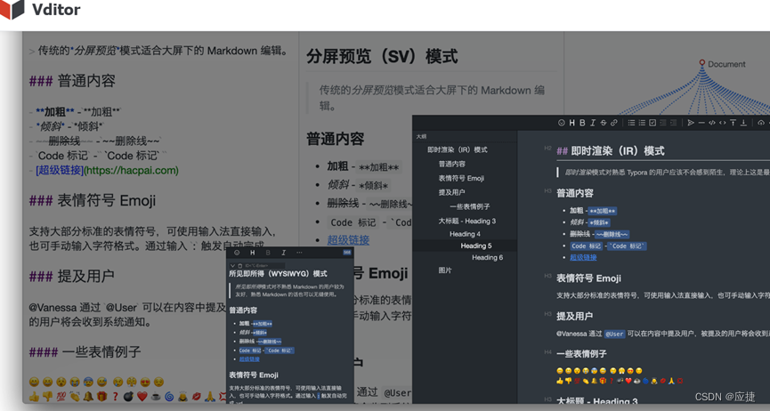Click heading level chevron in WYSIWYG popover
Viewport: 770px width, 411px height.
tap(232, 266)
